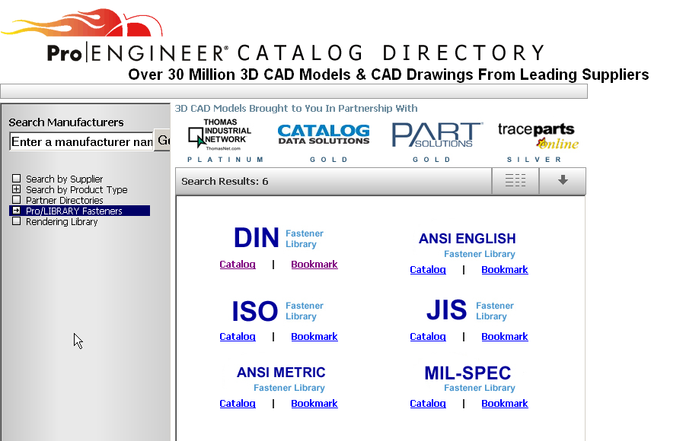The height and width of the screenshot is (441, 683).
Task: Click the ISO Fastener Library logo
Action: 277,310
